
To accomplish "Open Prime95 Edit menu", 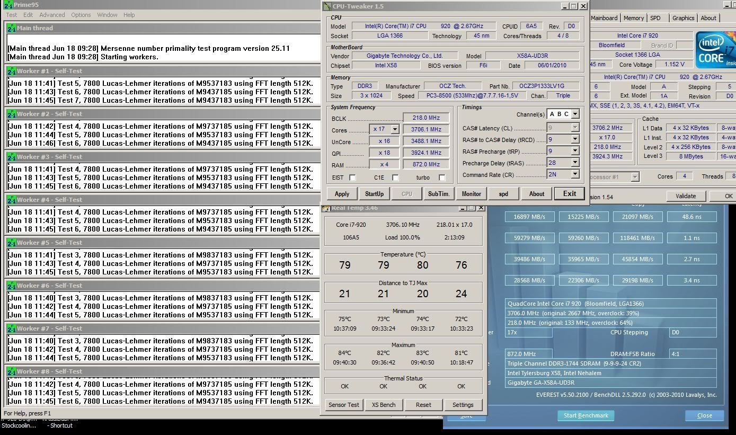I will coord(28,15).
